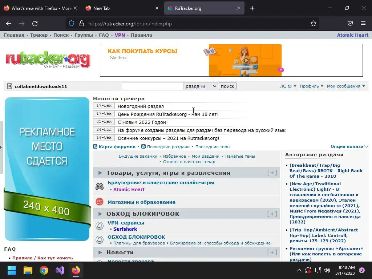Click the envelope icon next to ЛС
372x279 pixels.
[290, 86]
